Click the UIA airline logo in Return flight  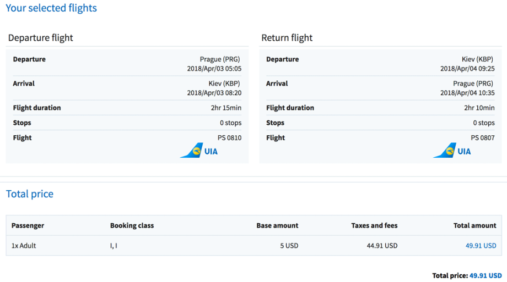(x=452, y=151)
